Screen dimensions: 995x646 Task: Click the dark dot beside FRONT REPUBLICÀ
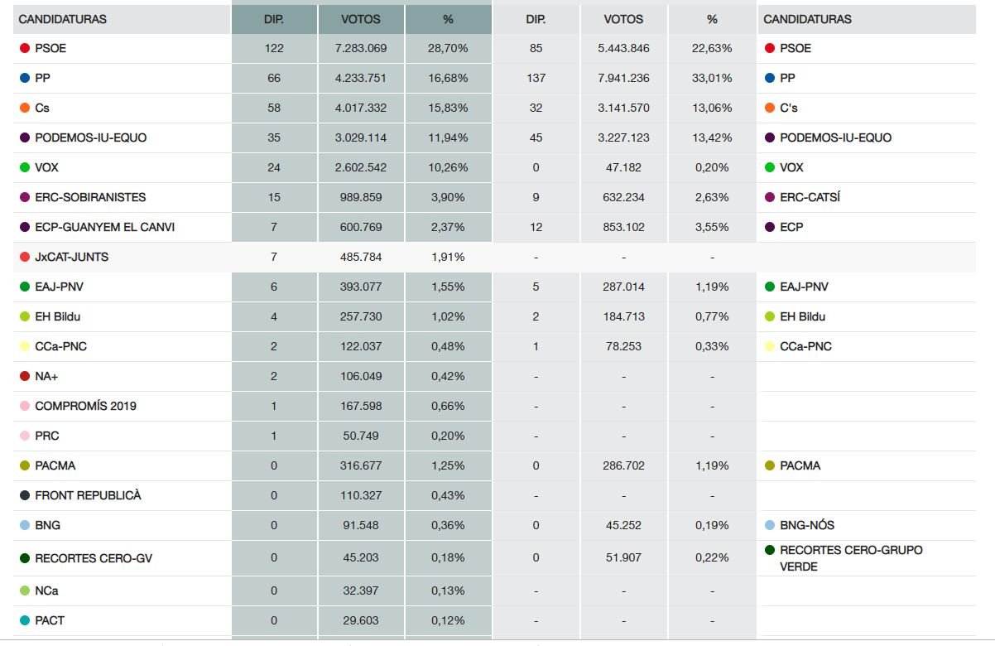(x=25, y=495)
